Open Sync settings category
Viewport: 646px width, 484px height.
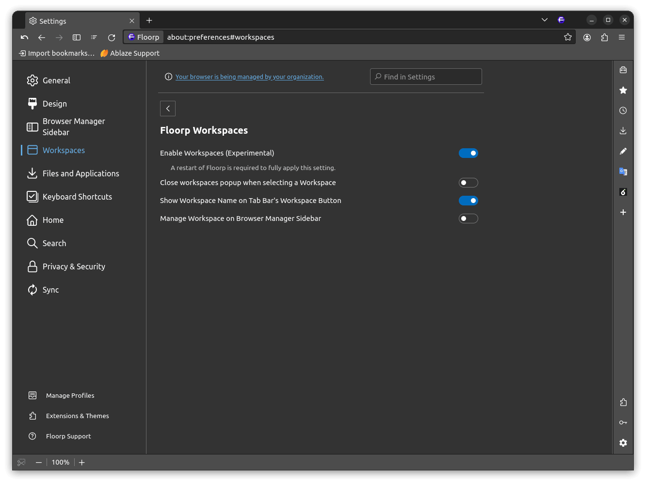[x=80, y=290]
